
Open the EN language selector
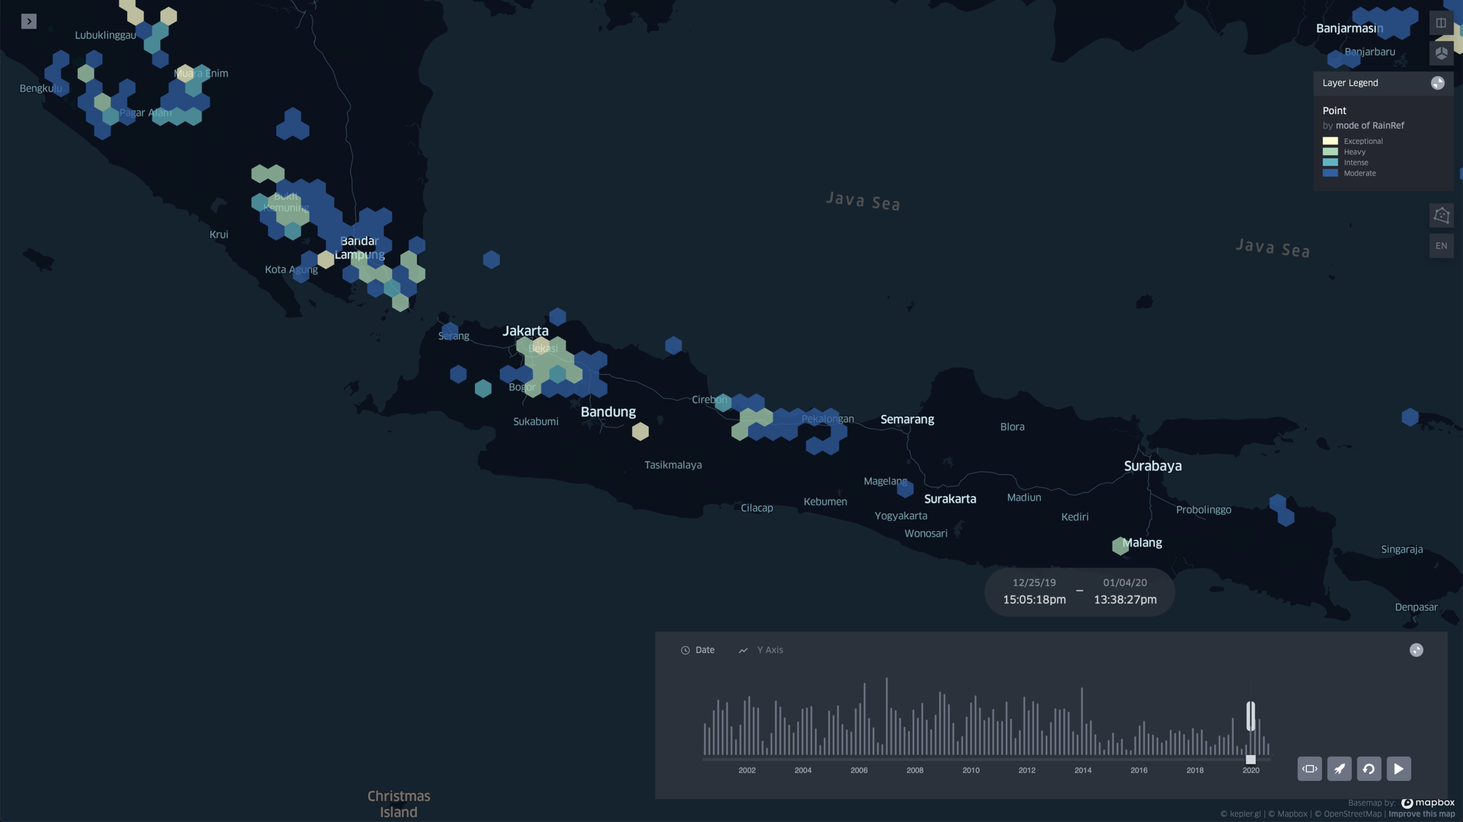click(1441, 246)
